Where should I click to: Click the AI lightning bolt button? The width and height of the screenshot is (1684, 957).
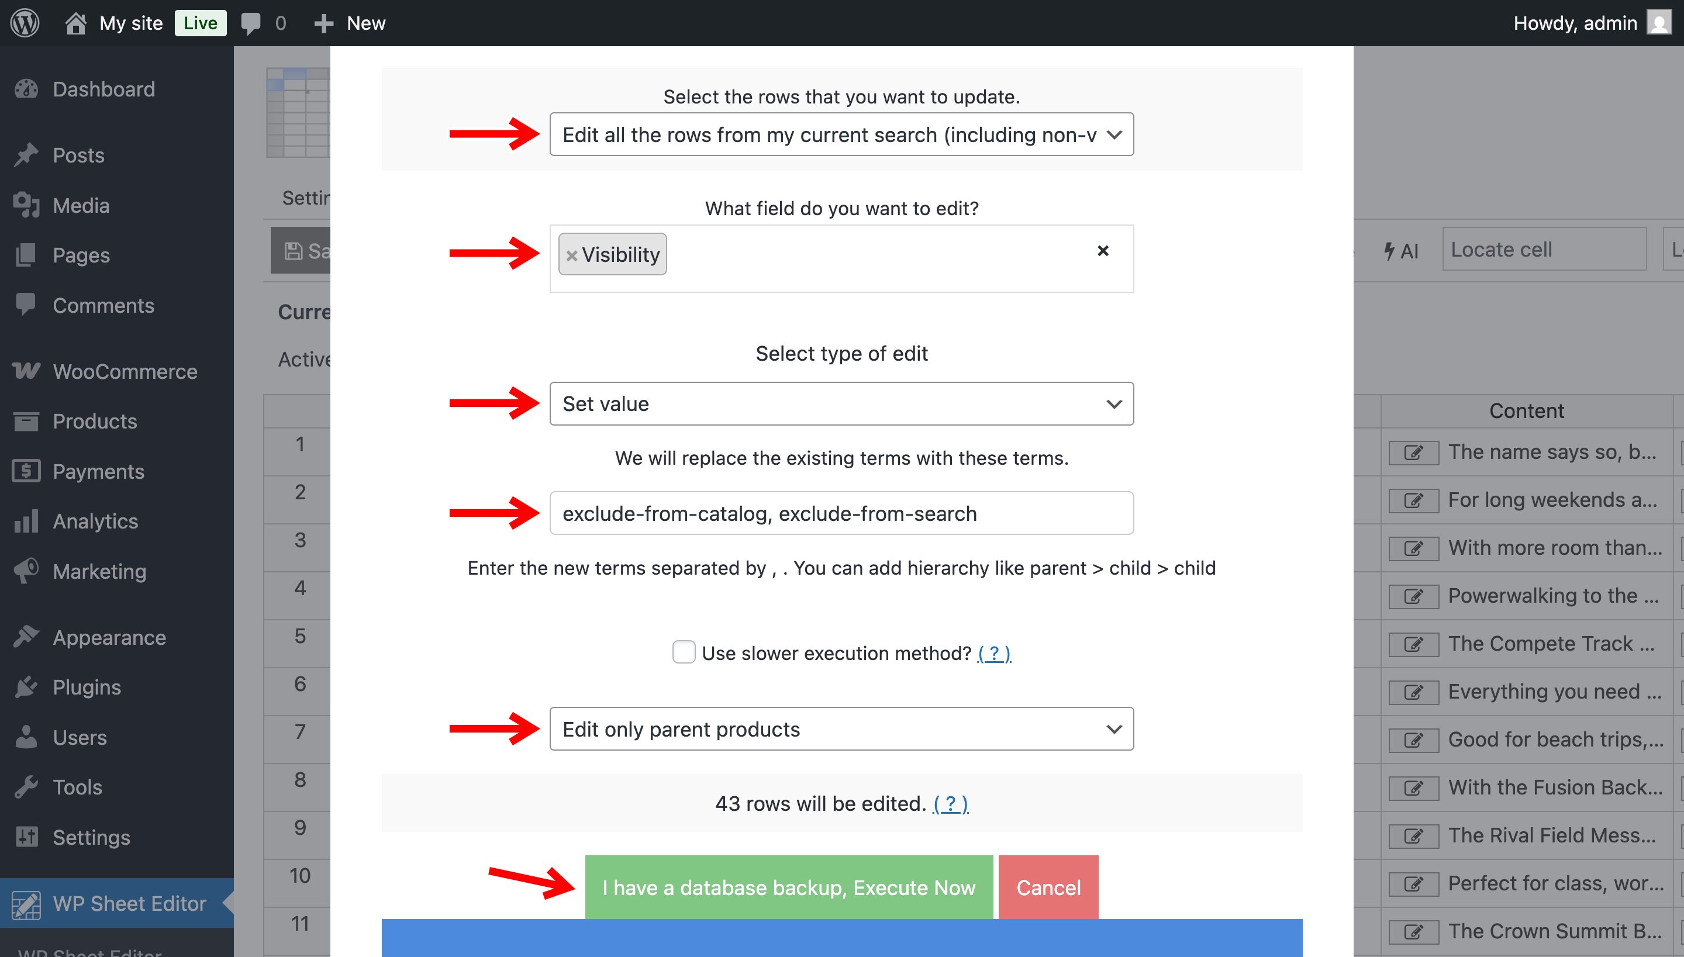[1401, 250]
